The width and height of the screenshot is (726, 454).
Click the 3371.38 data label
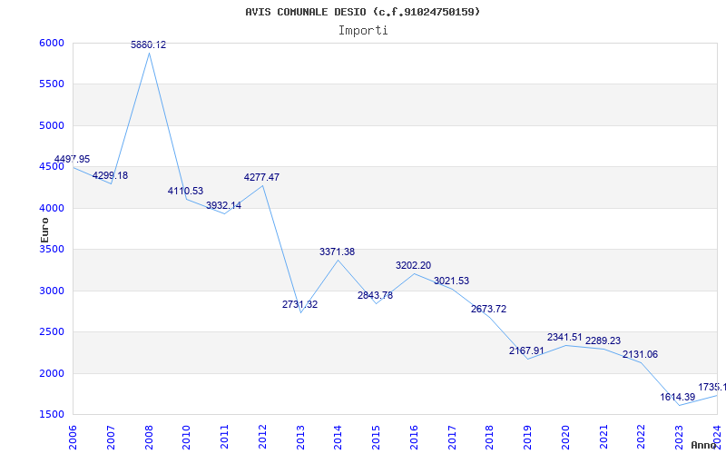pyautogui.click(x=337, y=252)
